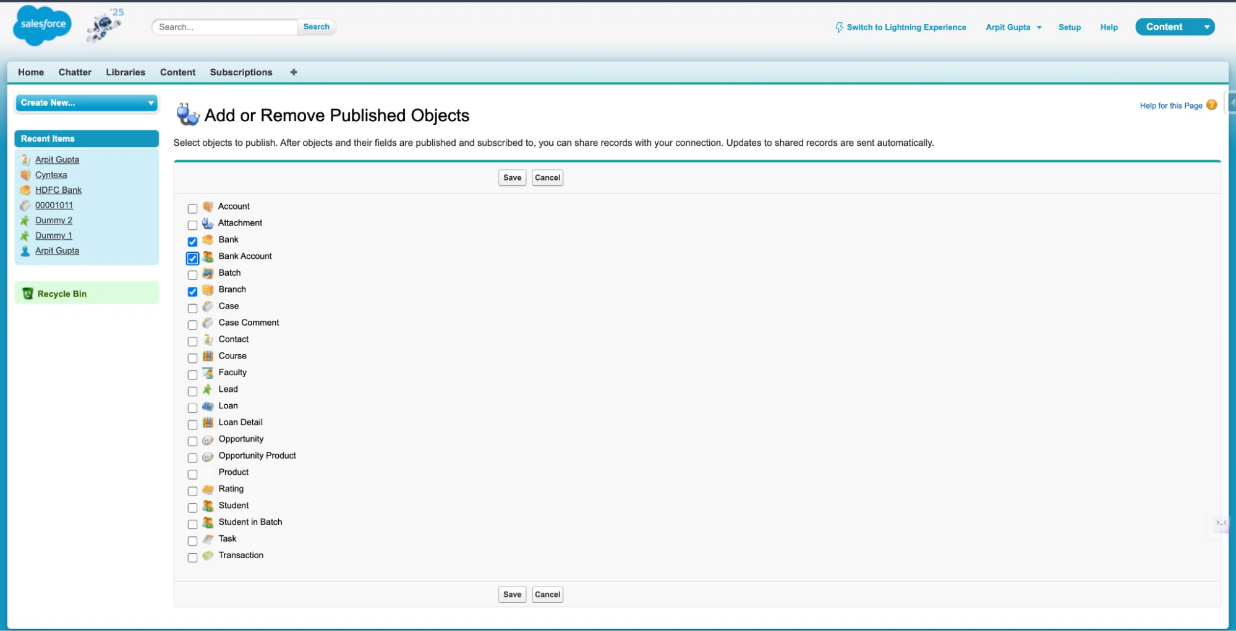This screenshot has height=631, width=1236.
Task: Uncheck the Bank Account checkbox
Action: coord(192,258)
